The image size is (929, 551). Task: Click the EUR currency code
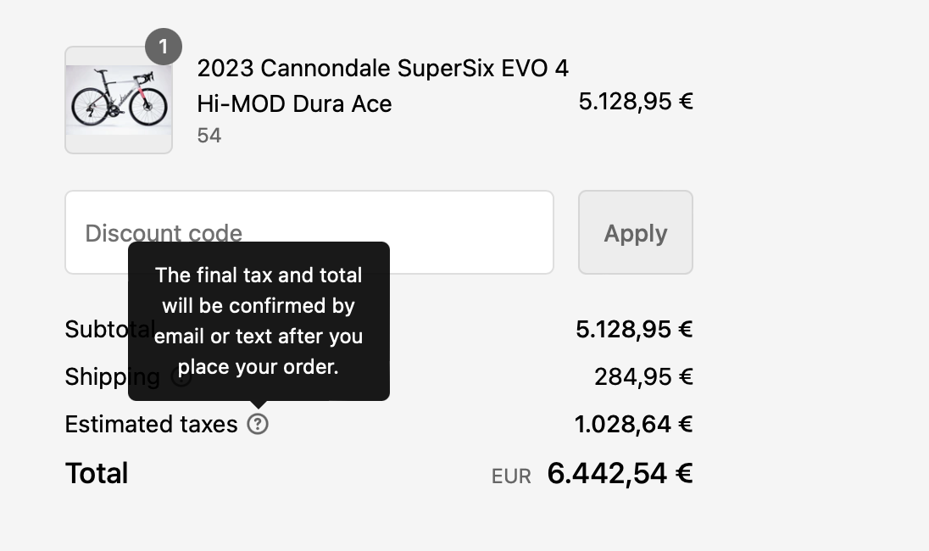tap(511, 476)
